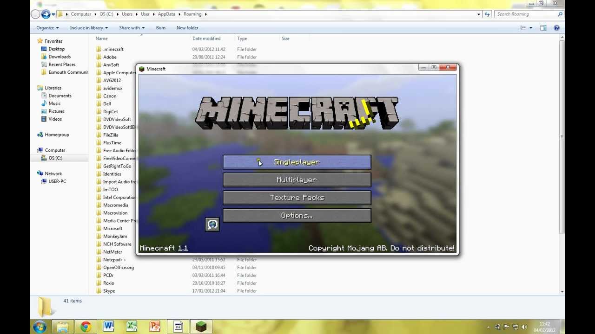The image size is (595, 334).
Task: Sort by Size column header
Action: tap(285, 39)
